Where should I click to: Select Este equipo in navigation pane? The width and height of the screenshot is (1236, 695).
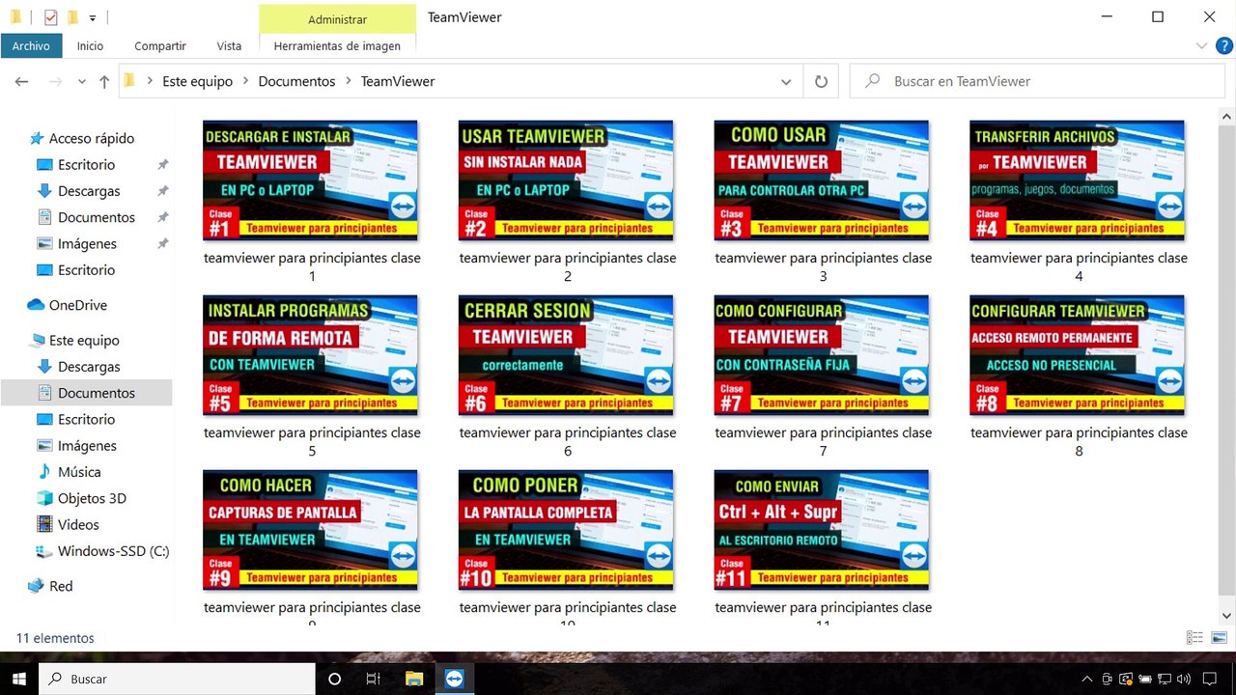point(84,340)
